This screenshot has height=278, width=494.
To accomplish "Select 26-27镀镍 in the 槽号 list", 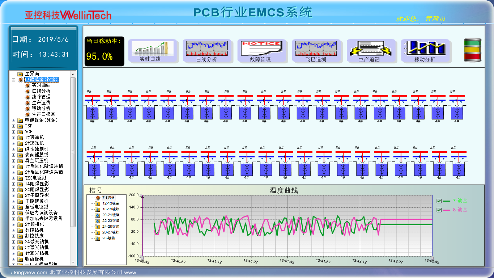I will click(x=111, y=232).
